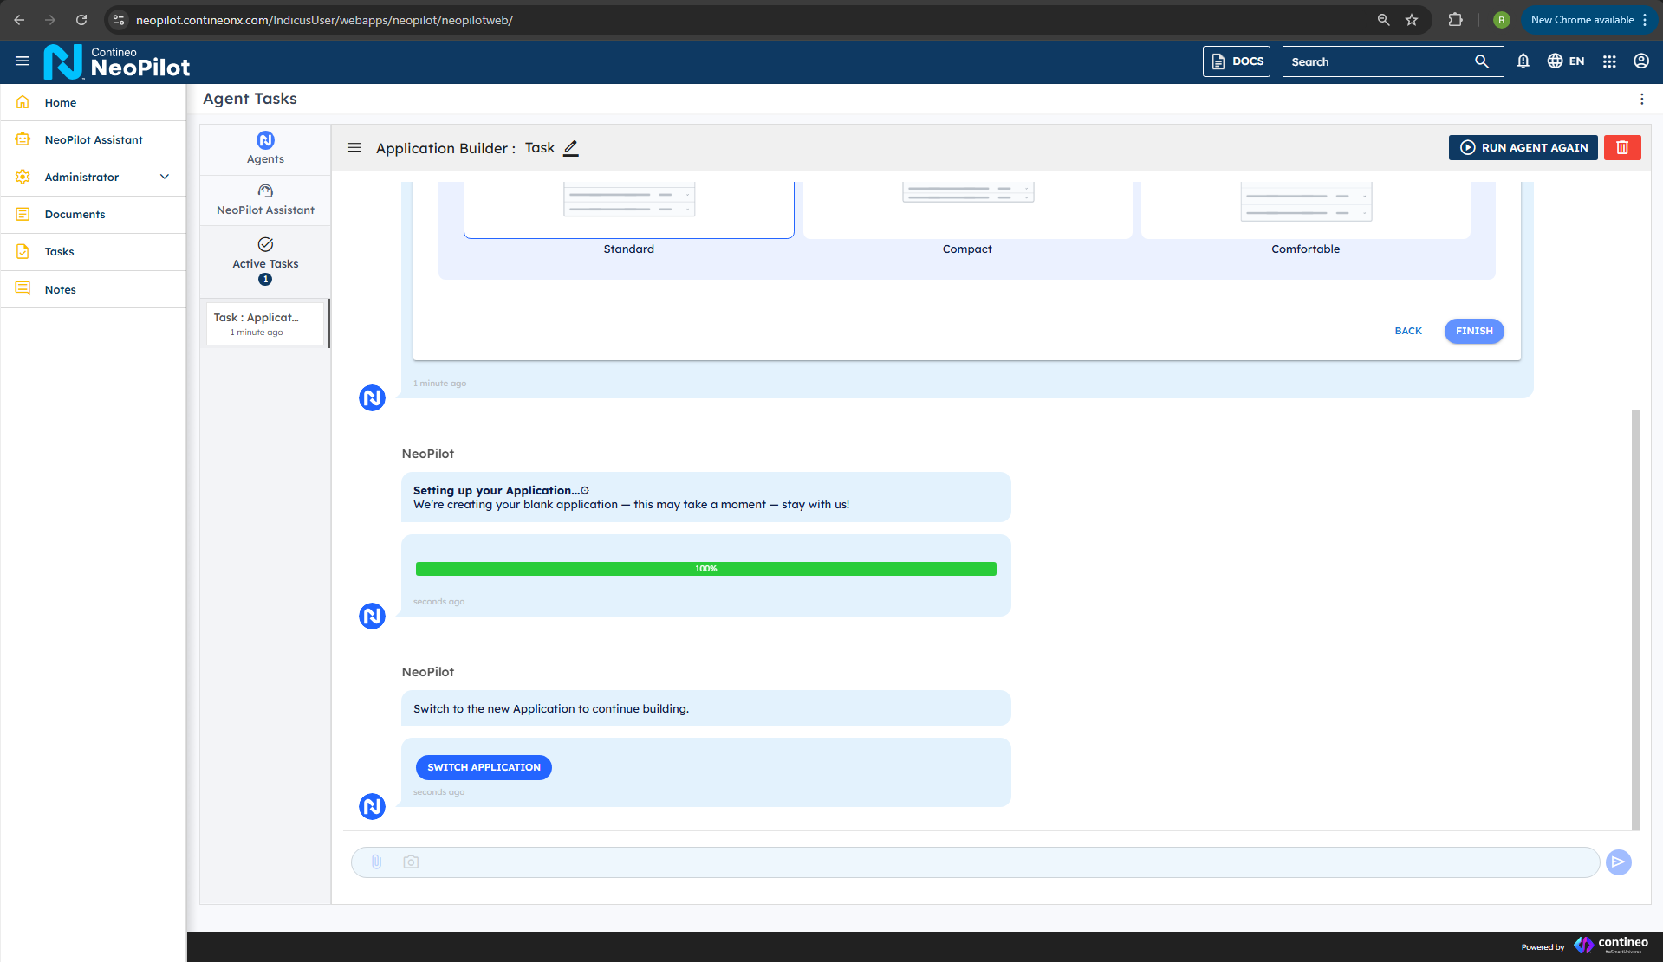Viewport: 1663px width, 962px height.
Task: Collapse task list via panel menu icon
Action: coord(354,148)
